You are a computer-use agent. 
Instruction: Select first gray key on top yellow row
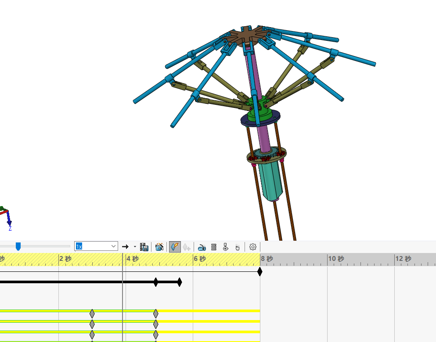coord(92,313)
